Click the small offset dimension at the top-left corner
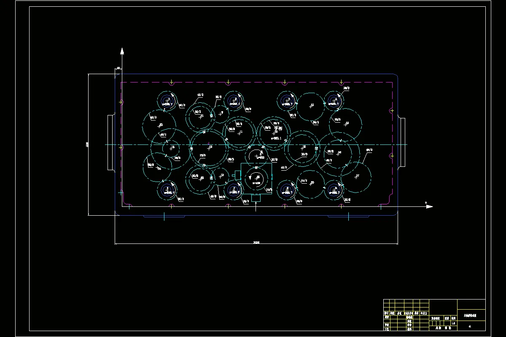The image size is (506, 337). [x=118, y=67]
